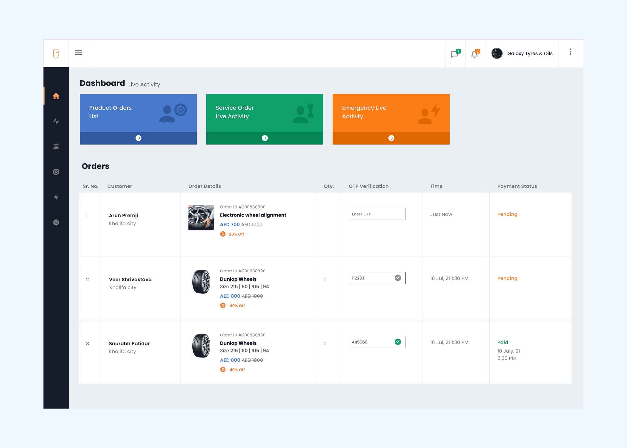Open the lightning bolt emergency sidebar icon
This screenshot has width=627, height=448.
tap(56, 197)
